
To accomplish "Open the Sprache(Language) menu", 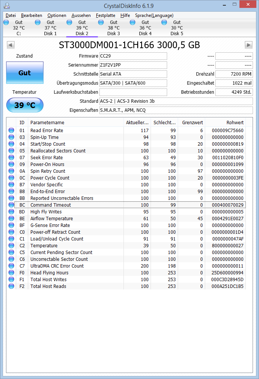I will 154,15.
